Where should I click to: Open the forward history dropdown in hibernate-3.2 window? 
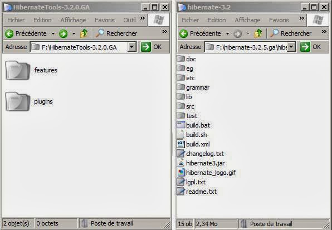(248, 33)
